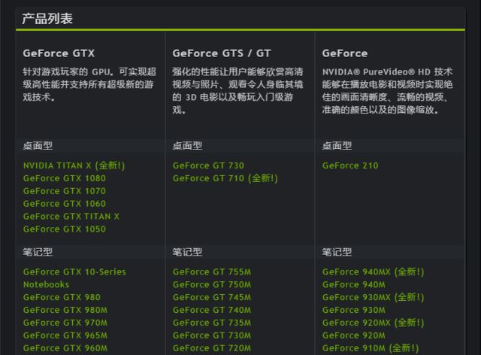Click the GeForce GT 735M link
Image resolution: width=481 pixels, height=355 pixels.
(211, 323)
